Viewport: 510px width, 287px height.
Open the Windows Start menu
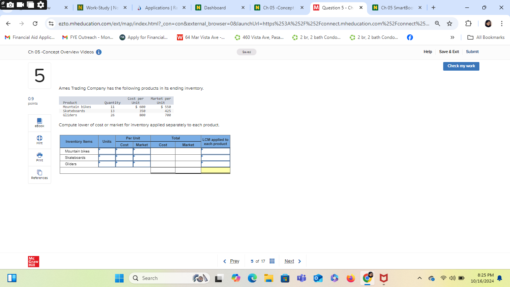(x=119, y=278)
